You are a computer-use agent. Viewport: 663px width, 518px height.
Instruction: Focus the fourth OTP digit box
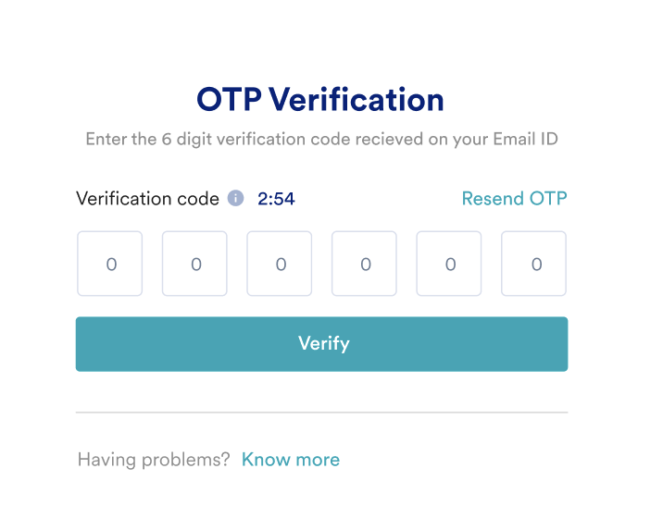click(x=364, y=264)
